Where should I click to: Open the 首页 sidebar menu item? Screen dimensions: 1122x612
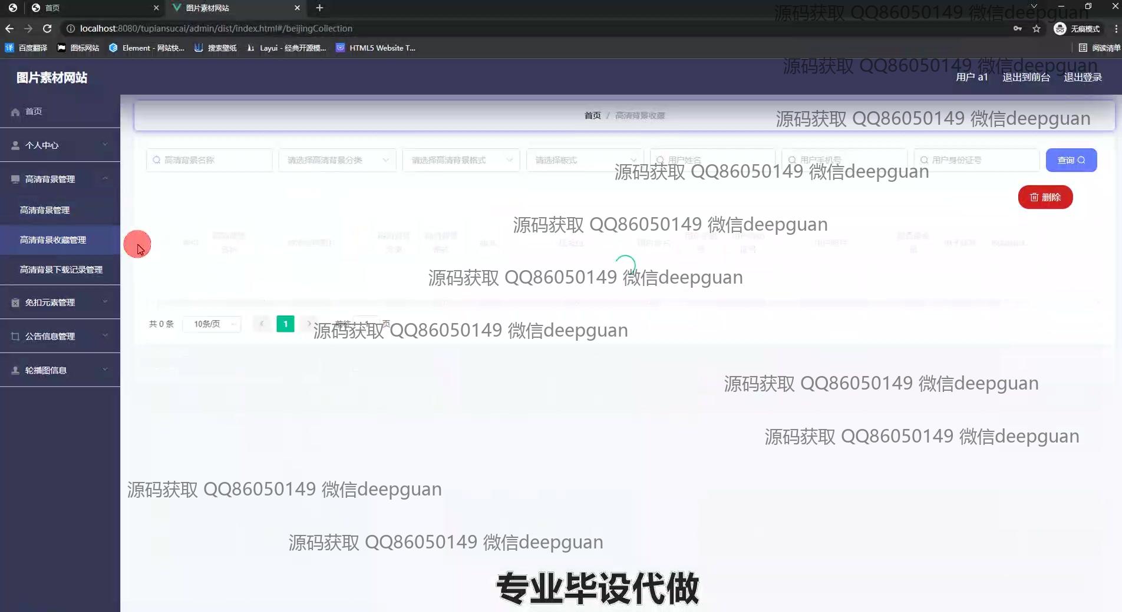tap(60, 111)
